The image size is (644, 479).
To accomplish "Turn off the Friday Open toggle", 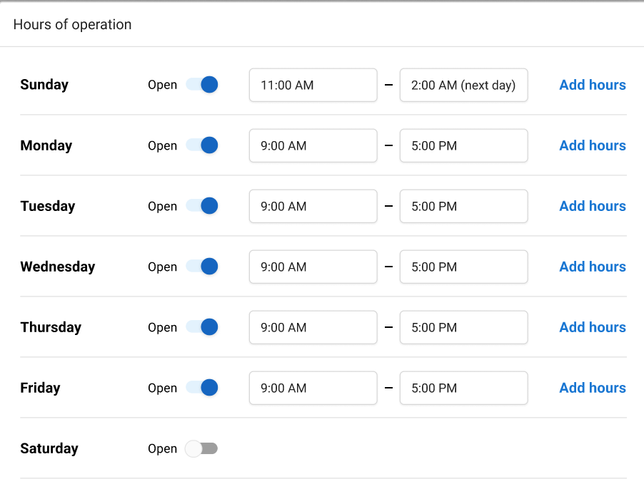I will (x=201, y=388).
